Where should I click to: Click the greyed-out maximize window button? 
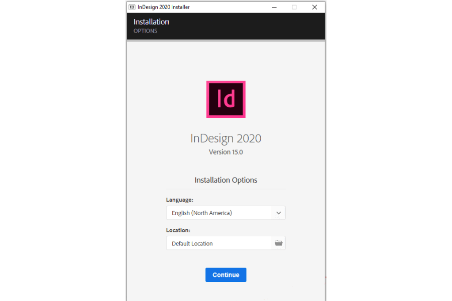[x=294, y=7]
